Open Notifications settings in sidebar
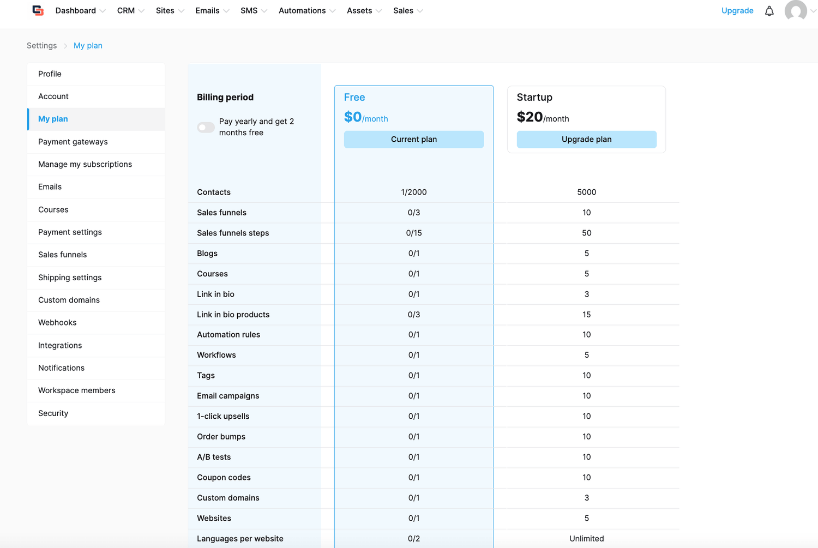This screenshot has height=548, width=818. (x=96, y=368)
